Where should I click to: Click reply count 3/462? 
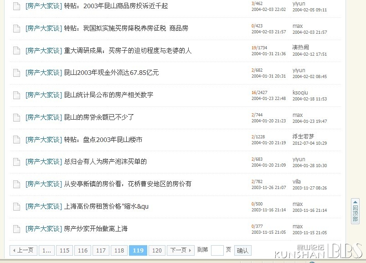point(257,4)
